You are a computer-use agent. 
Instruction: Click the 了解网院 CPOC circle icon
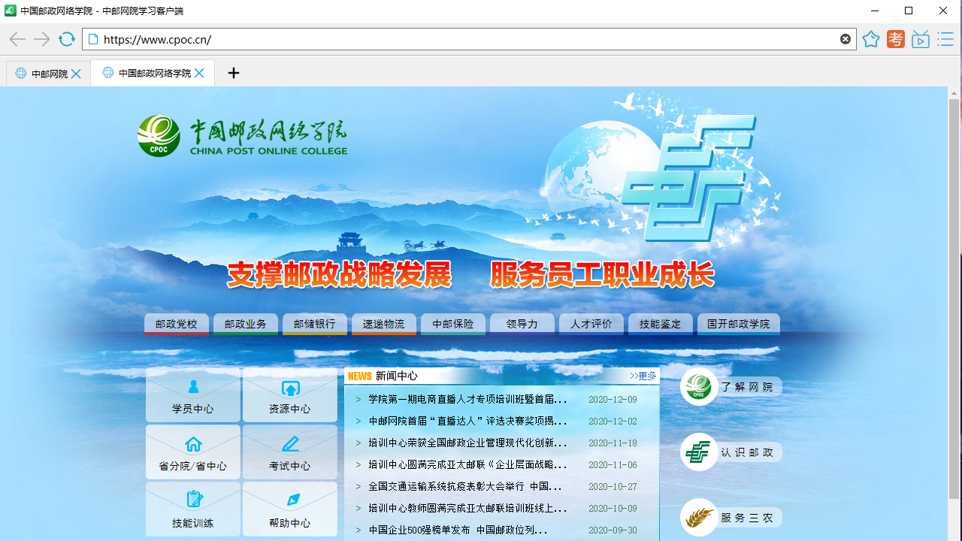(x=698, y=386)
